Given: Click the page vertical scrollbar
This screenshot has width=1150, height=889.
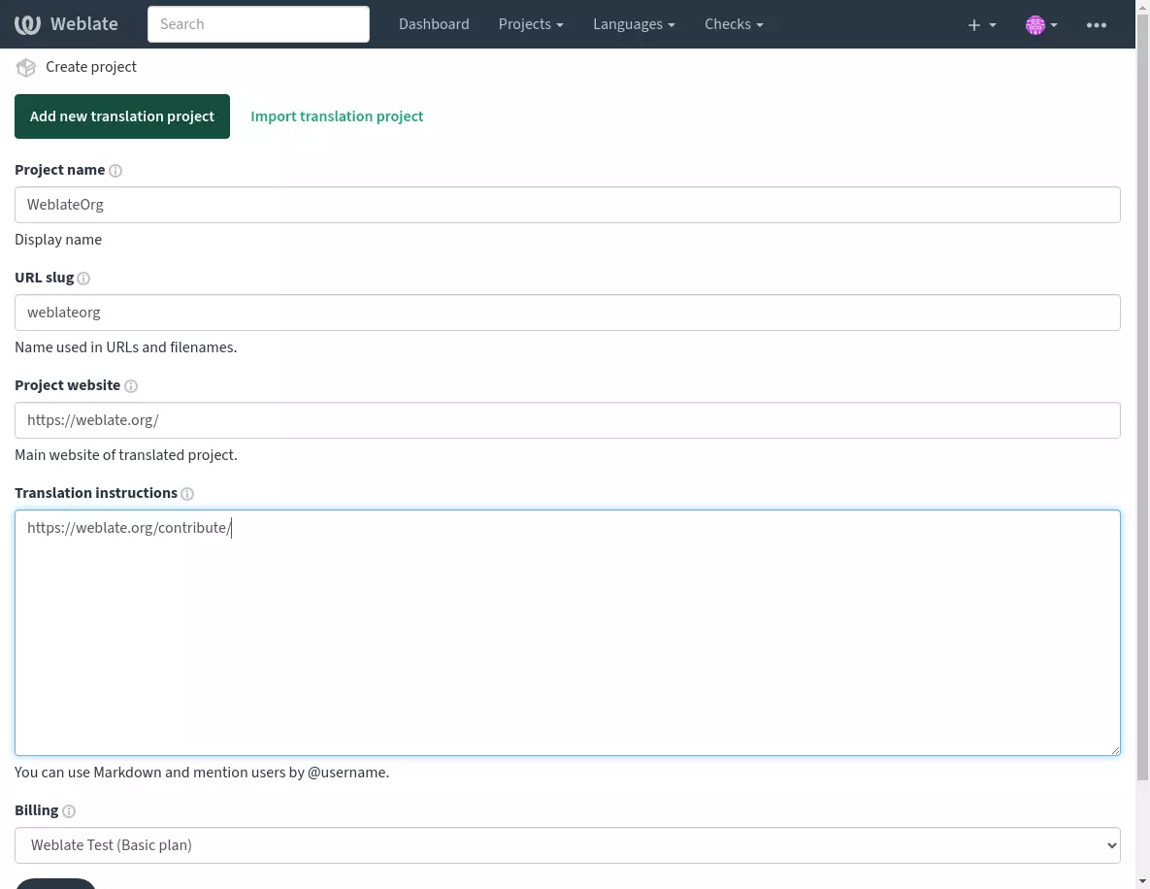Looking at the screenshot, I should click(x=1142, y=396).
